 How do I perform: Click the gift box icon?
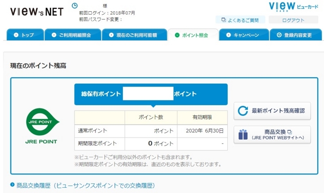(243, 135)
